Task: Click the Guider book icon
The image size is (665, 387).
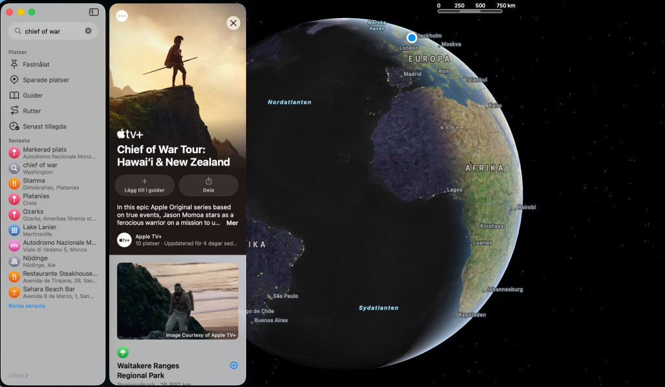Action: point(14,95)
